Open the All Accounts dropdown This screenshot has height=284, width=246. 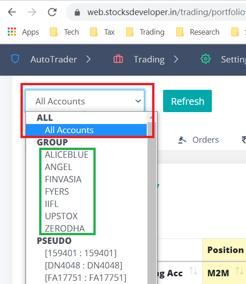85,101
